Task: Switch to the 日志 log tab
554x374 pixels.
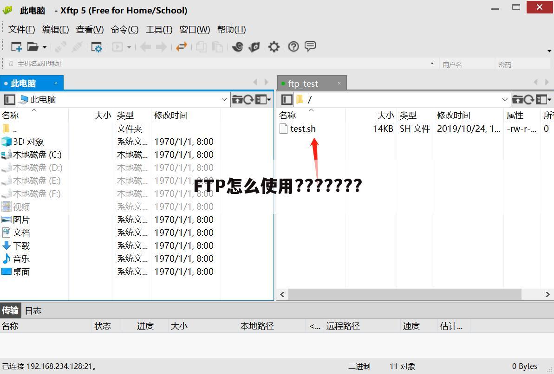Action: (33, 311)
